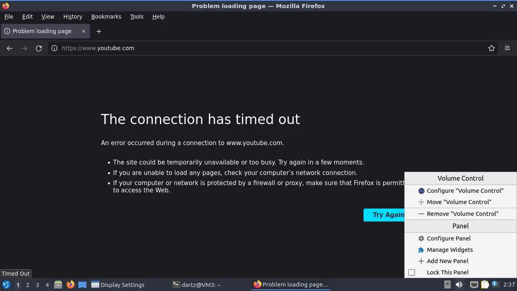Open the Edit menu
Image resolution: width=517 pixels, height=291 pixels.
[27, 17]
